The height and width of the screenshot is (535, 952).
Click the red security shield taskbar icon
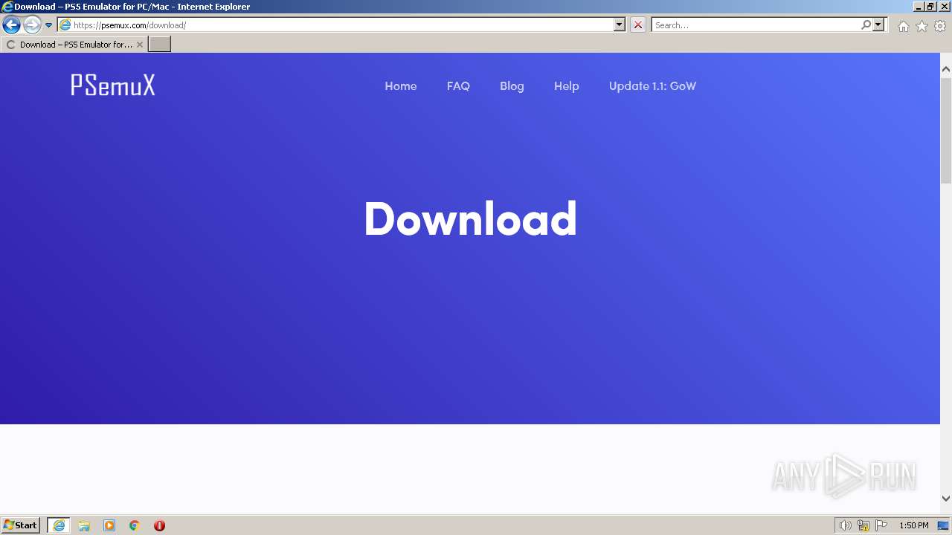(x=159, y=525)
